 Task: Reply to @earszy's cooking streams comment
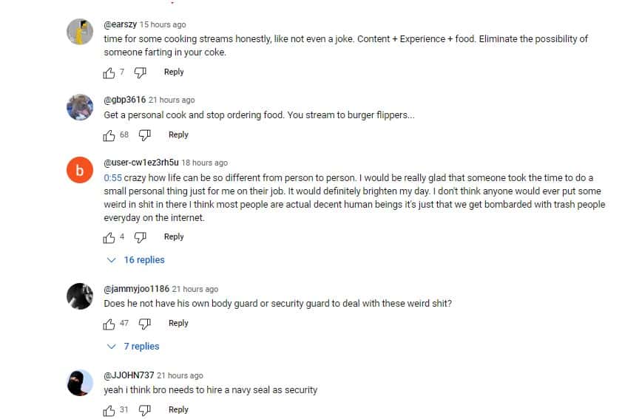pyautogui.click(x=174, y=72)
